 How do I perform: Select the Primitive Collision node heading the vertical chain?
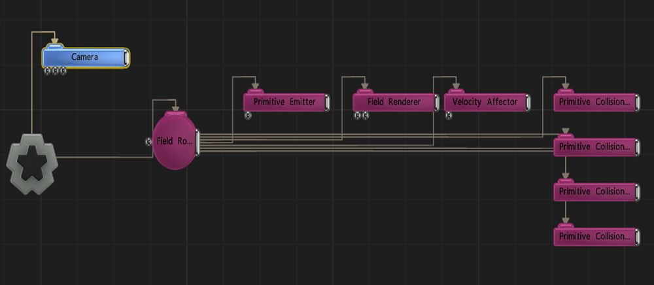597,147
